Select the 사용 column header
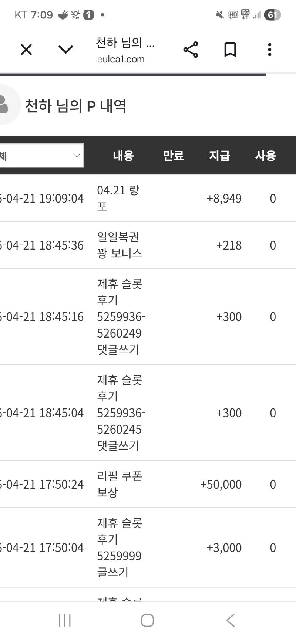This screenshot has height=641, width=296. (265, 156)
